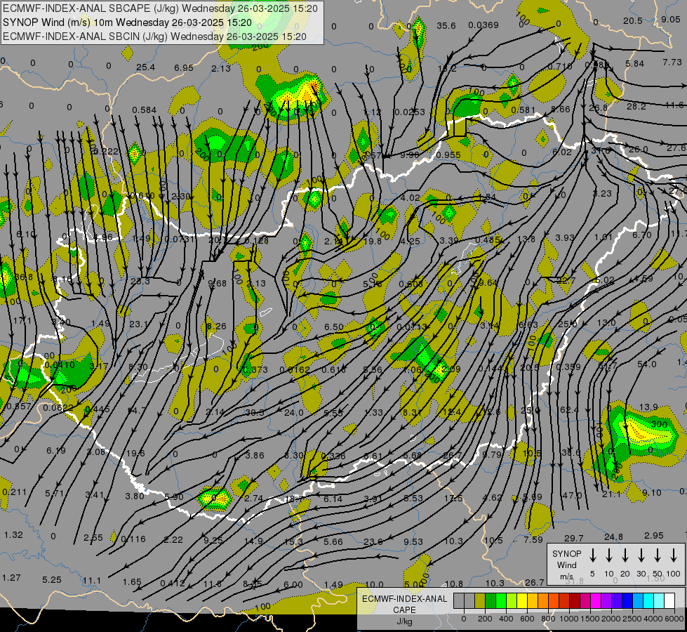
Task: Click the 1500 tick on the CAPE scale
Action: point(589,619)
